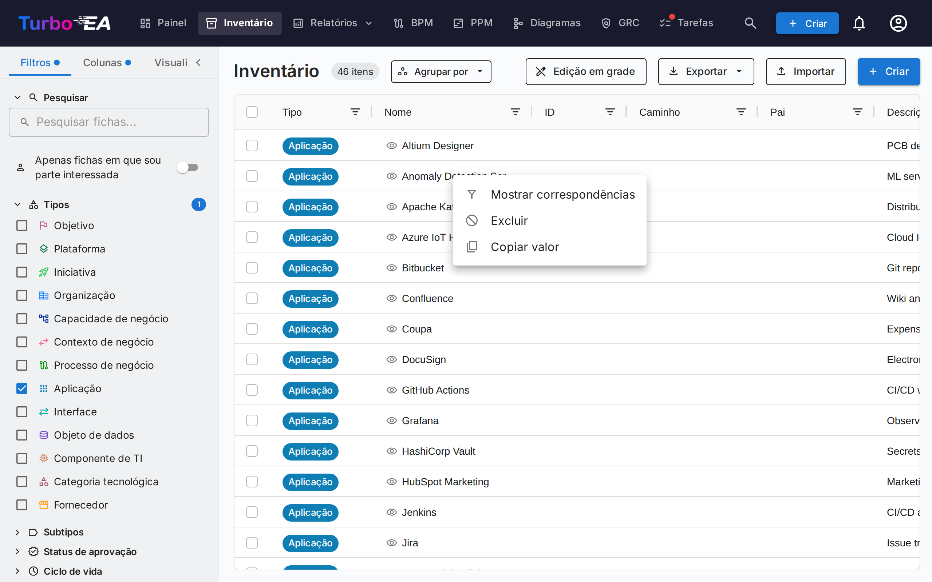Screen dimensions: 932x582
Task: Click the eye icon beside HashiCorp Vault
Action: pyautogui.click(x=392, y=451)
